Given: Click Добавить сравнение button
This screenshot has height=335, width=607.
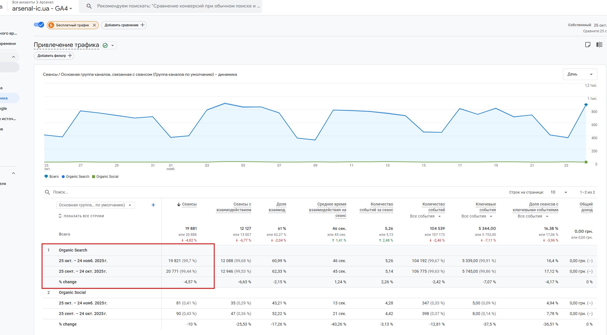Looking at the screenshot, I should (x=124, y=25).
